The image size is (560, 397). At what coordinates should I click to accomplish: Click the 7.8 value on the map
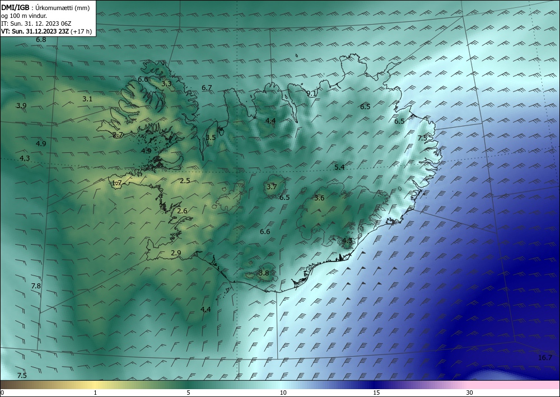pos(36,286)
